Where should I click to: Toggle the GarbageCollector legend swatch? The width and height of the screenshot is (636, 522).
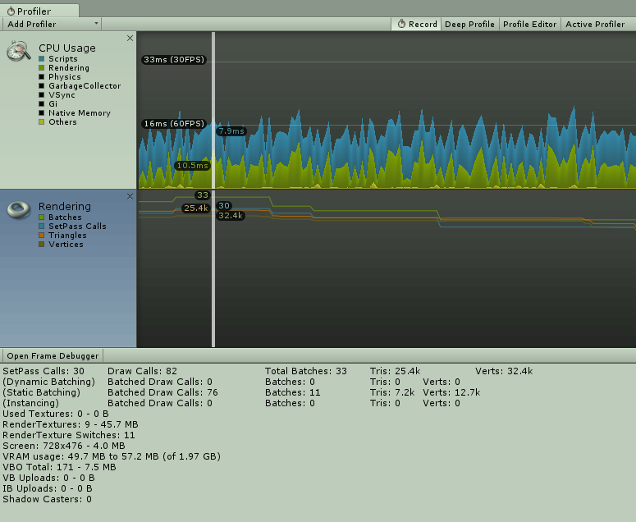click(x=41, y=85)
